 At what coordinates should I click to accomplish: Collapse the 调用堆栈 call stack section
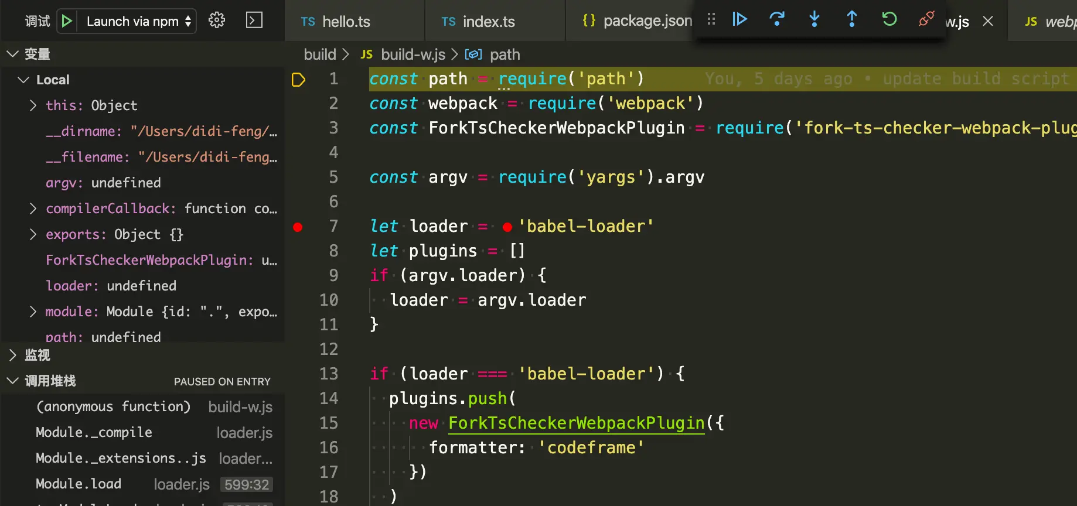pos(12,381)
